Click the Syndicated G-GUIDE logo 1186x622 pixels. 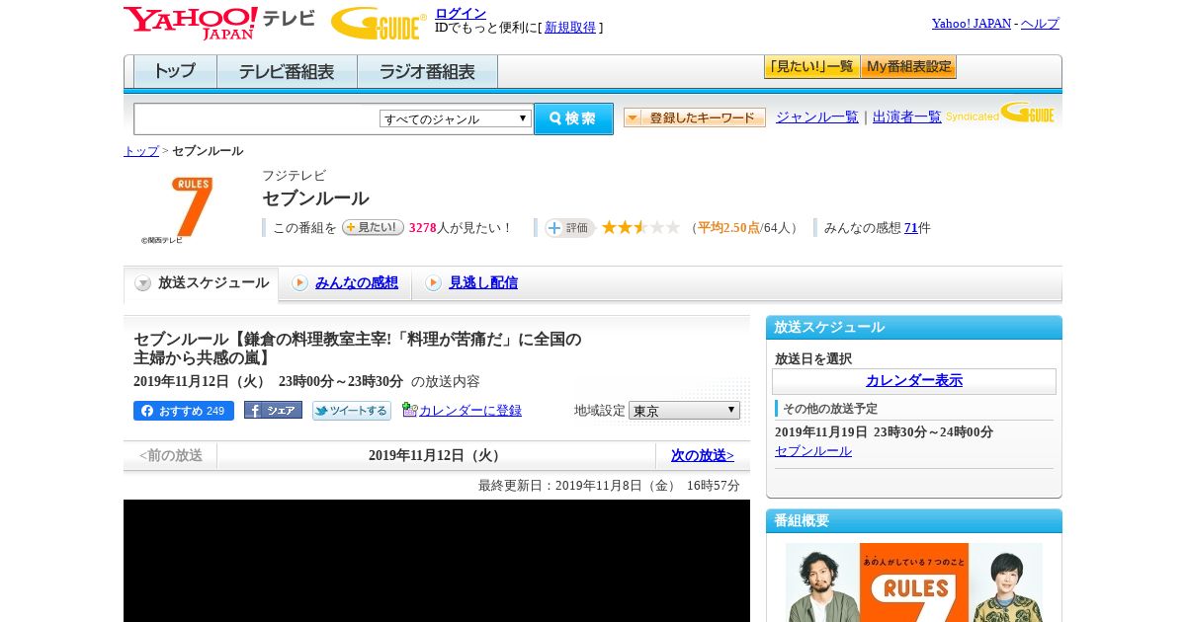point(1000,113)
